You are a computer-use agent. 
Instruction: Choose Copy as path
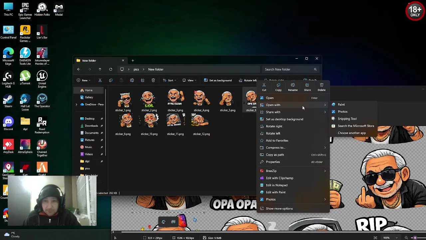pyautogui.click(x=294, y=155)
